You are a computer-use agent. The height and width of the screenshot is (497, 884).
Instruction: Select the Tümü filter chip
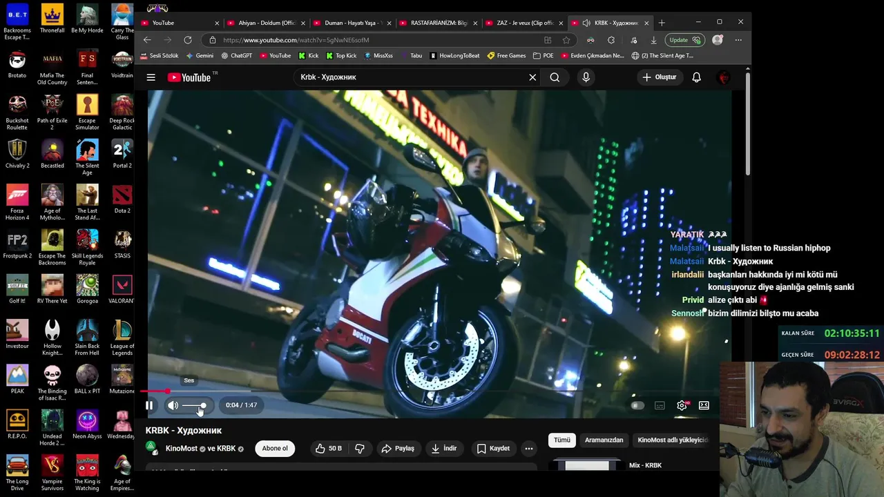(562, 440)
